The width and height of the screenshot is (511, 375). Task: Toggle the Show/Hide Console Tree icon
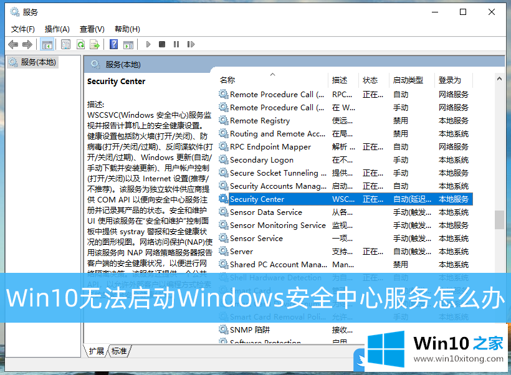(x=47, y=44)
